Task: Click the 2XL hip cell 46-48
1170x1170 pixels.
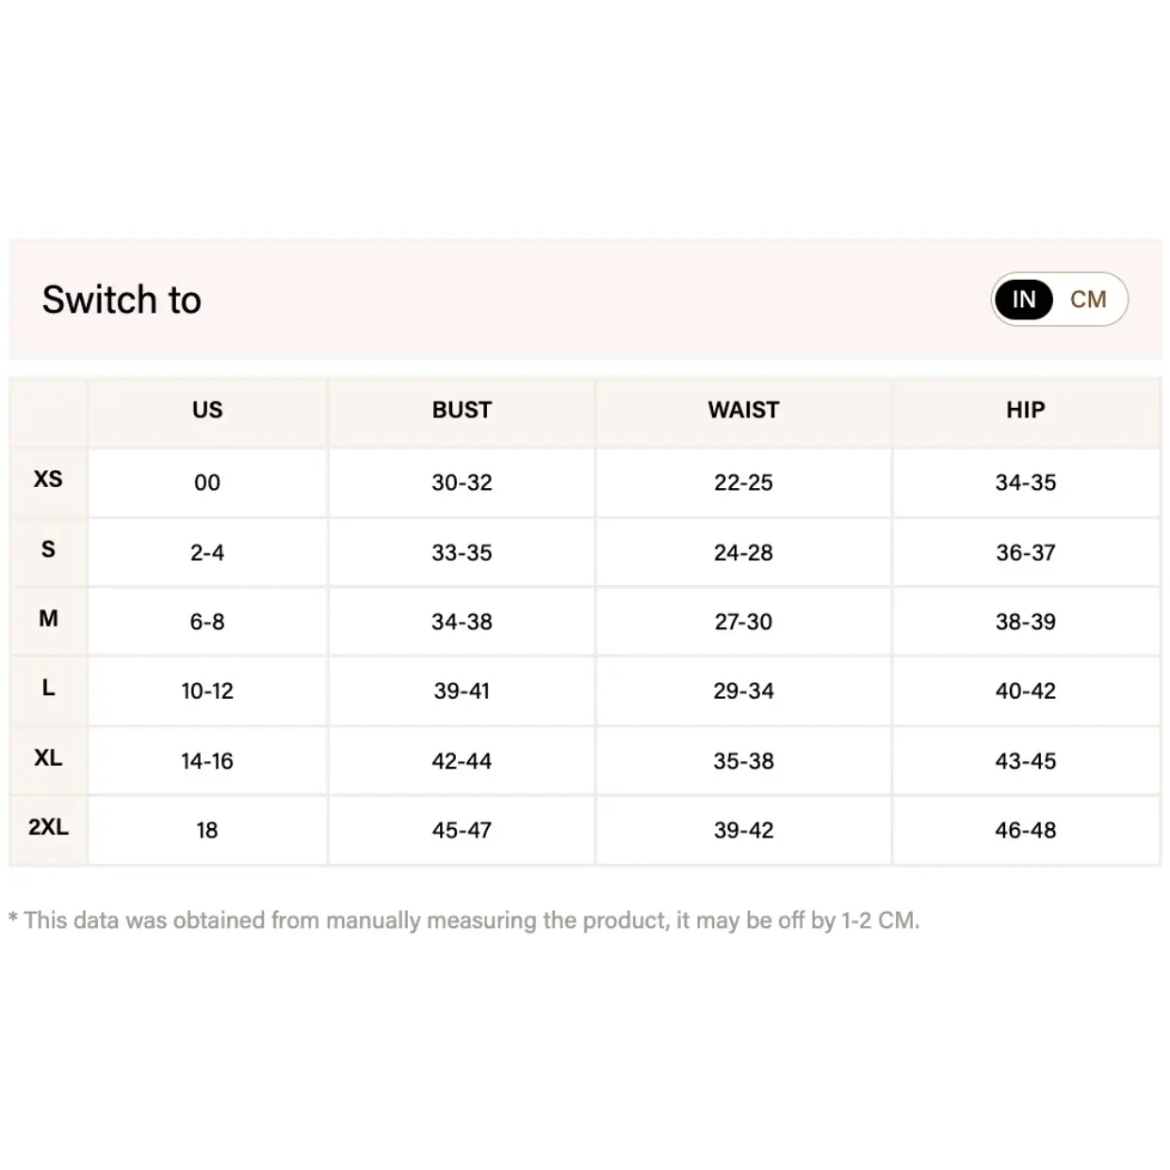Action: point(1025,830)
